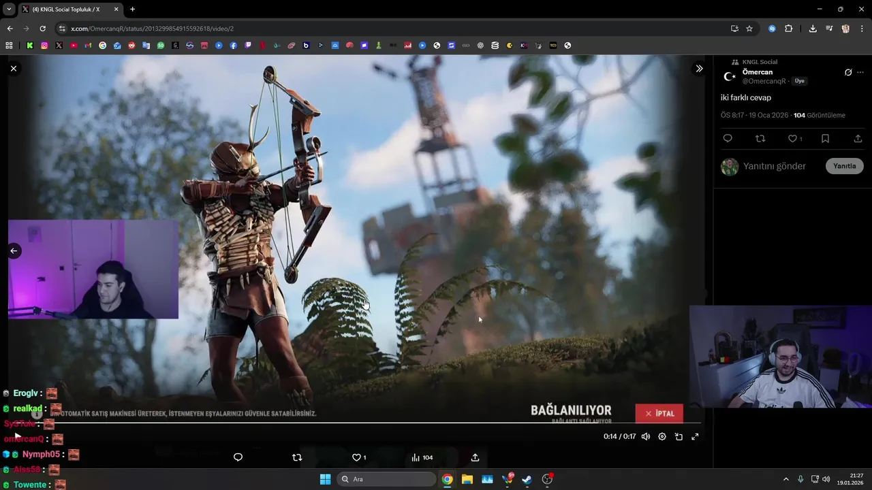The image size is (872, 490).
Task: Open the tab search dropdown in Chrome
Action: (9, 10)
